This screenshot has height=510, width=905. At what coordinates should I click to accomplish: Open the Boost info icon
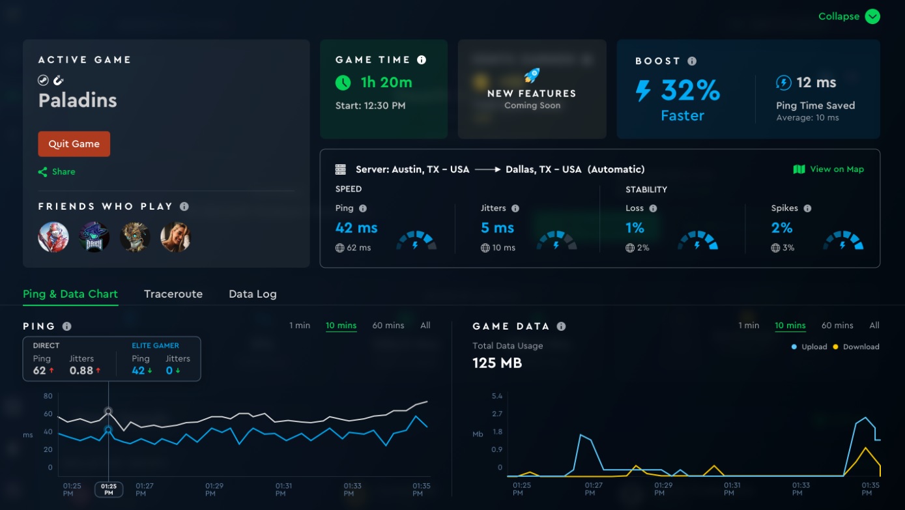[x=692, y=61]
